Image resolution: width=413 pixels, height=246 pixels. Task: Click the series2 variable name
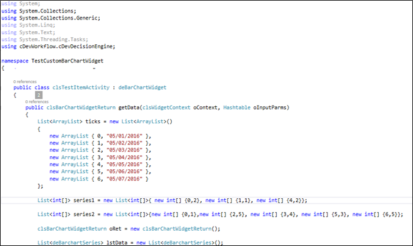84,214
